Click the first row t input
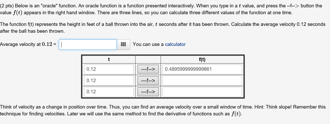Screen dimensions: 331x124 (109, 69)
